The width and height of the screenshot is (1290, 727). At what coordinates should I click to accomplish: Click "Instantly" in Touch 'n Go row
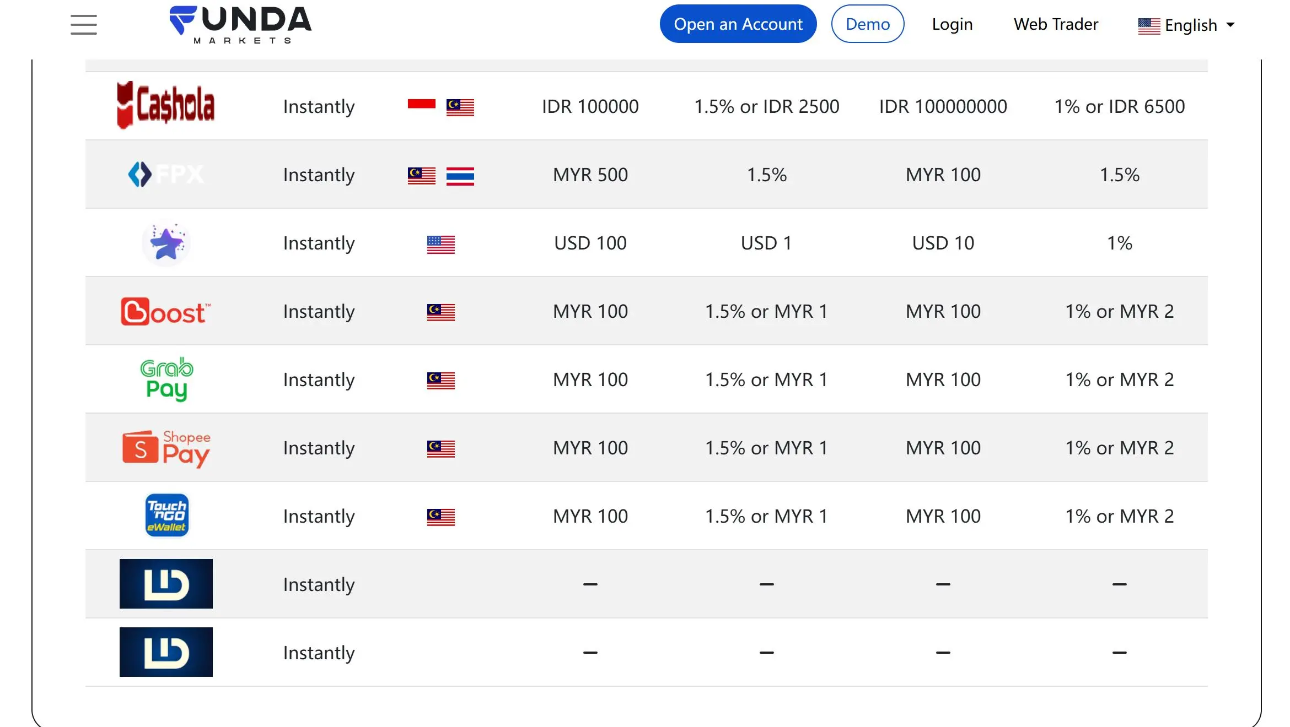pyautogui.click(x=319, y=516)
